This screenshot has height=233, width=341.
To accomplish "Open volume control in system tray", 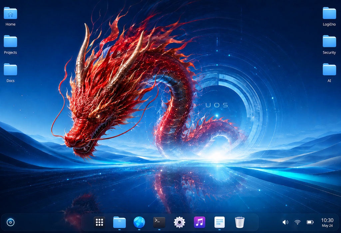I will click(x=285, y=222).
